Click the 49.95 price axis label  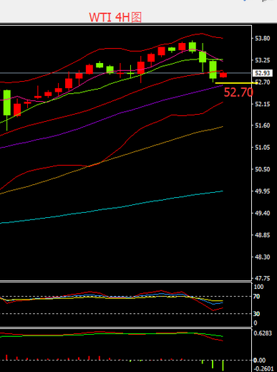(263, 191)
